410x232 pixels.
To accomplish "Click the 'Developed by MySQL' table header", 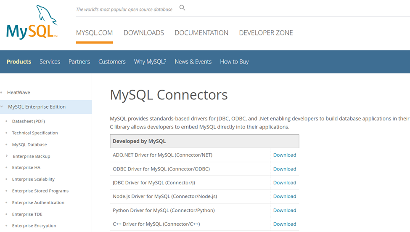I will pyautogui.click(x=204, y=141).
